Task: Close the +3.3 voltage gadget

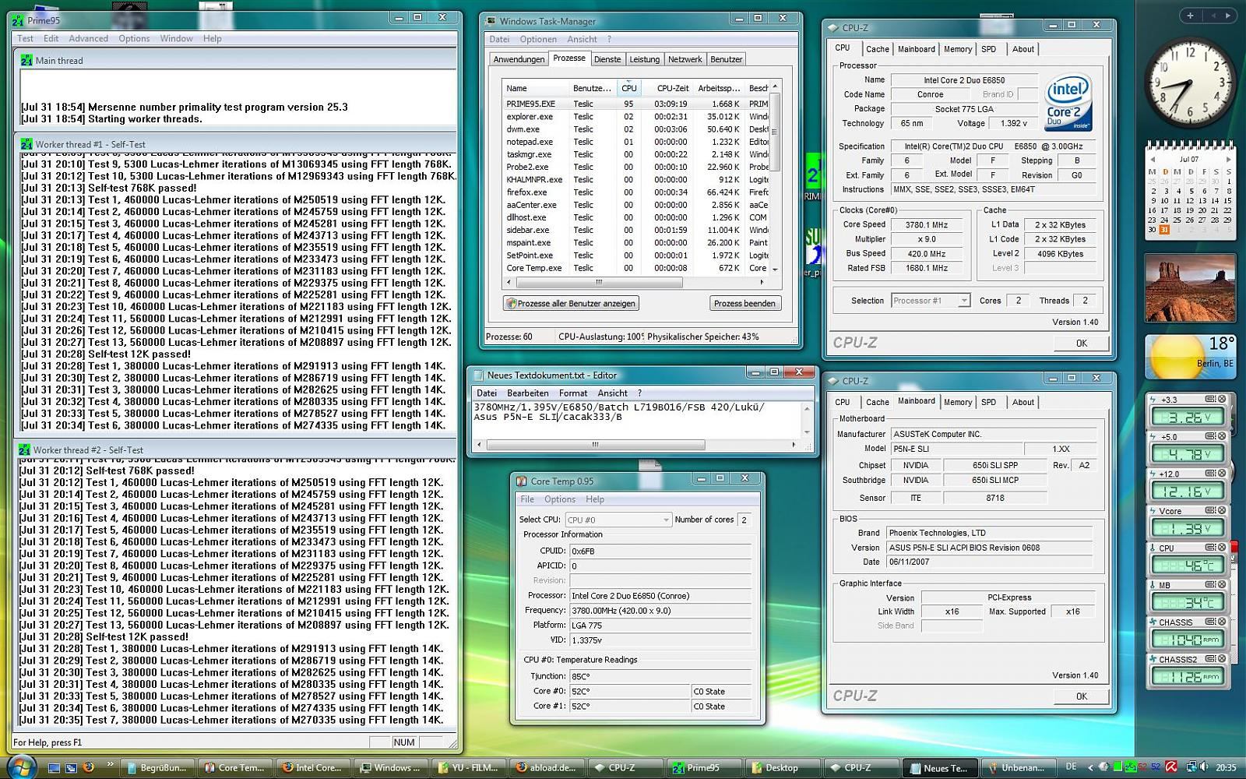Action: (x=1222, y=400)
